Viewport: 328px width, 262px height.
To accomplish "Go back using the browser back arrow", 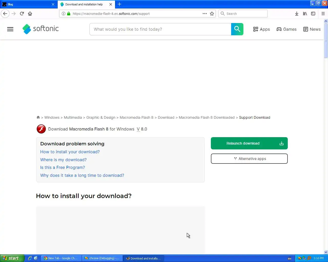I will (x=5, y=14).
